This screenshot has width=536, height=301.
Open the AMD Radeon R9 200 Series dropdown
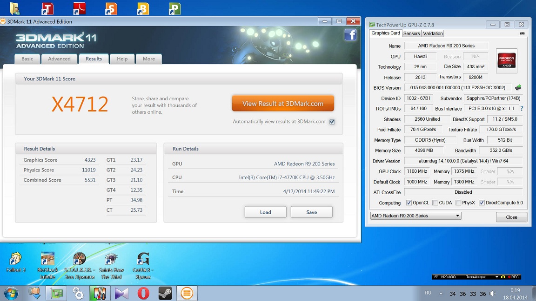[x=415, y=216]
